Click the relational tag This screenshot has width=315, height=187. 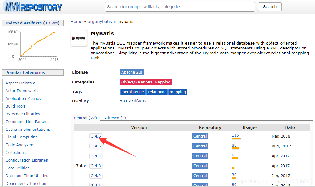[x=157, y=92]
